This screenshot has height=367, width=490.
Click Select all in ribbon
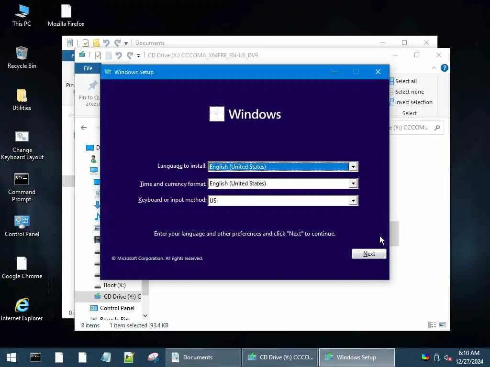click(x=403, y=81)
